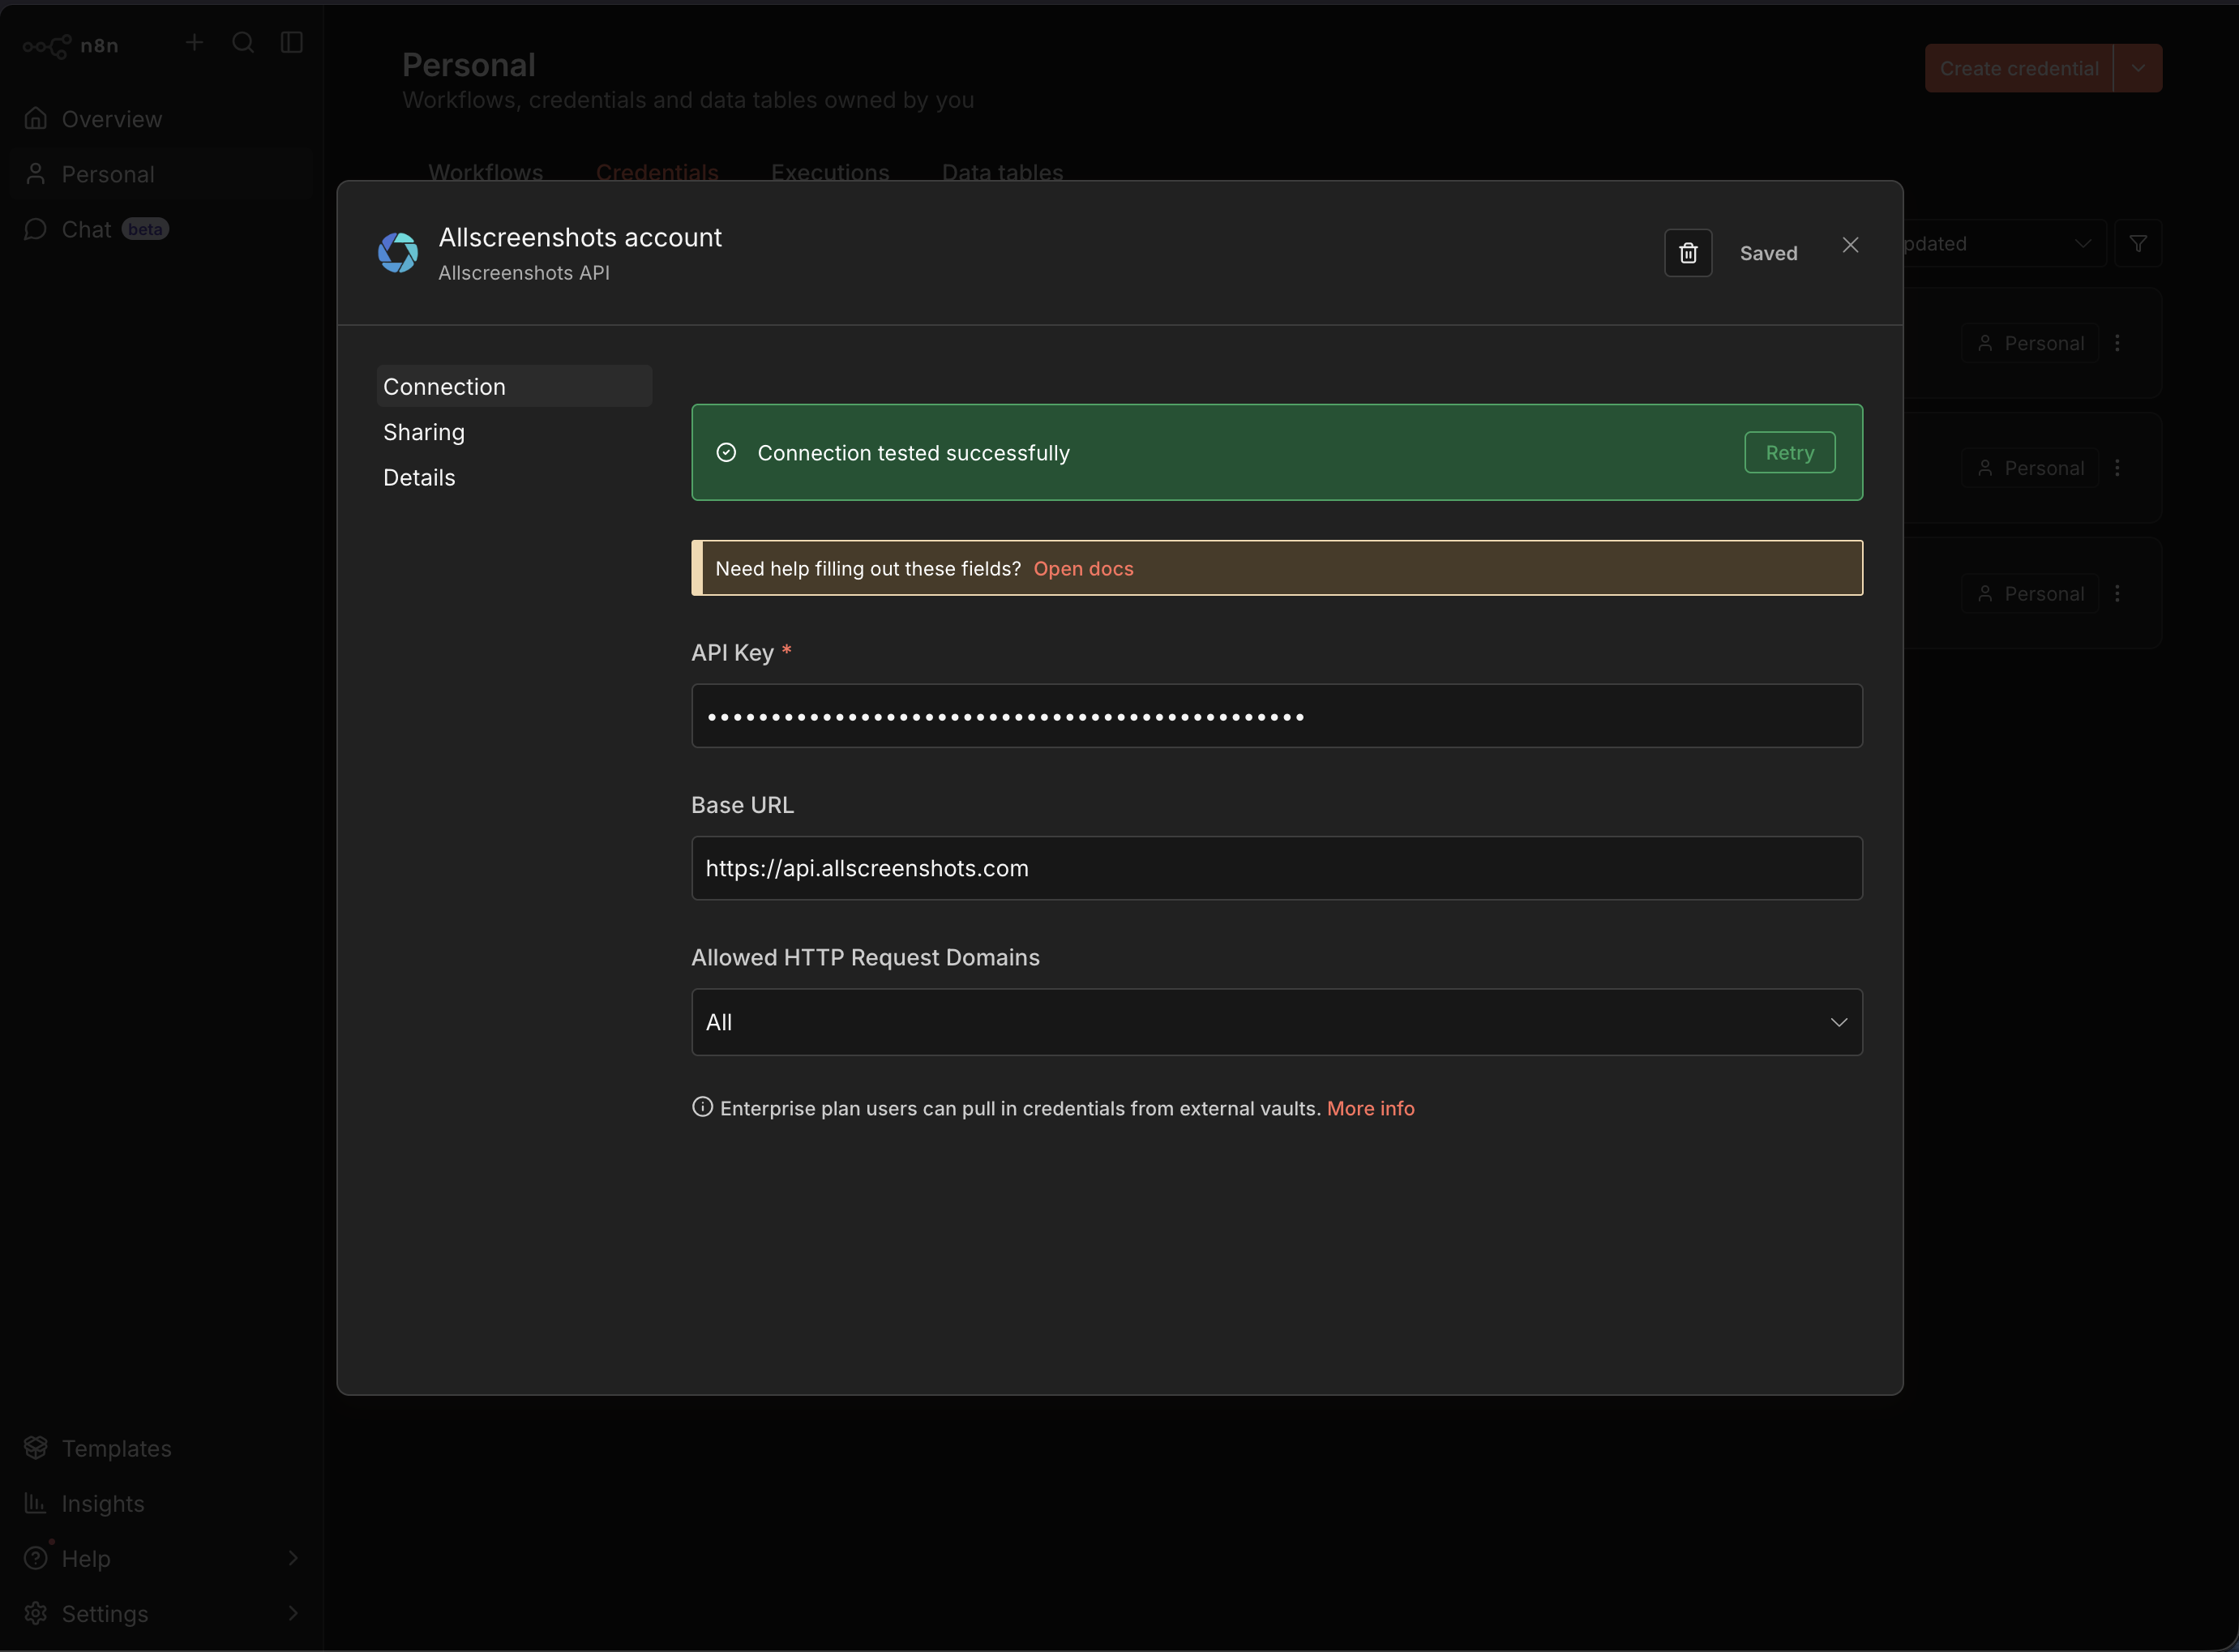This screenshot has height=1652, width=2239.
Task: Open the sort by updated dropdown
Action: point(2004,244)
